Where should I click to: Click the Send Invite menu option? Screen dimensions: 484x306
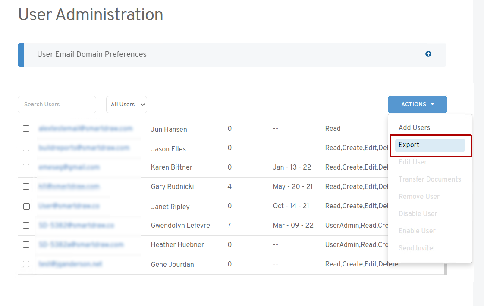tap(415, 248)
